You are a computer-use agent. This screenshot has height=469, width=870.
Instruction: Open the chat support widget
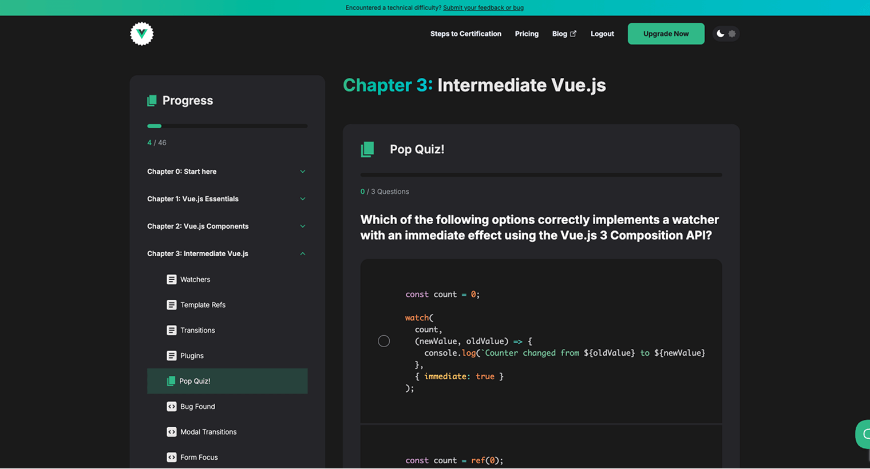[x=863, y=434]
